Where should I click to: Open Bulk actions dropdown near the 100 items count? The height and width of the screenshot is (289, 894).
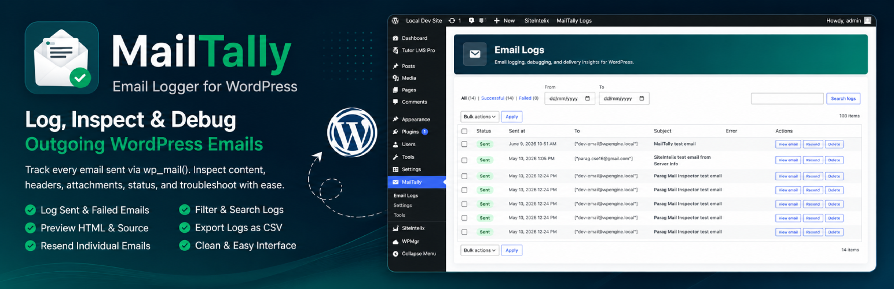pyautogui.click(x=479, y=117)
